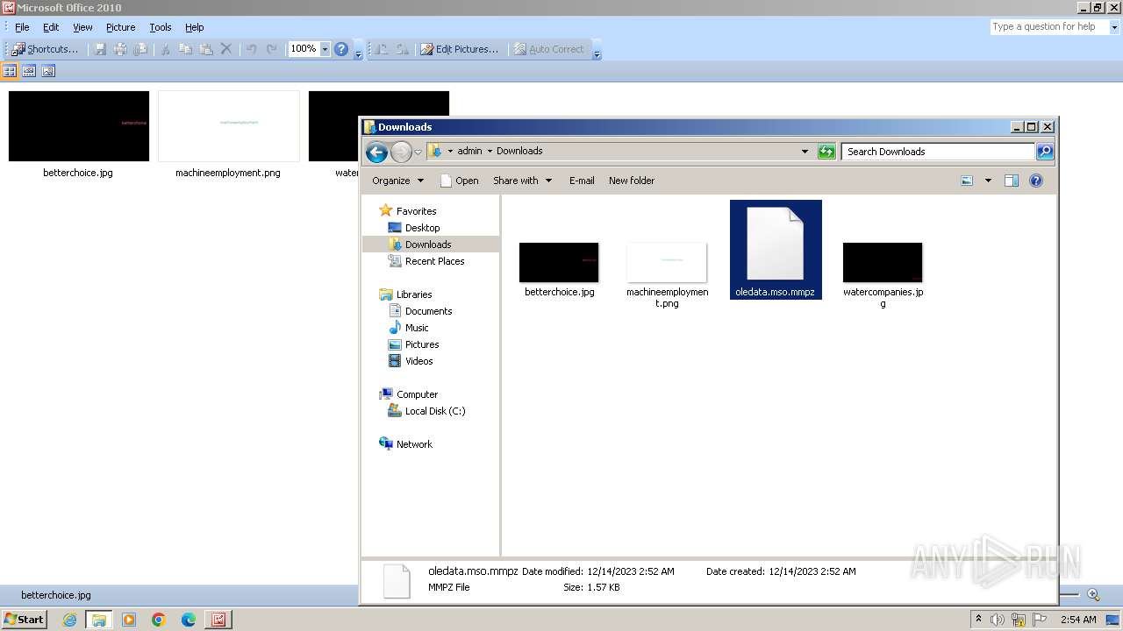Viewport: 1123px width, 631px height.
Task: Open the Share with dropdown
Action: tap(522, 181)
